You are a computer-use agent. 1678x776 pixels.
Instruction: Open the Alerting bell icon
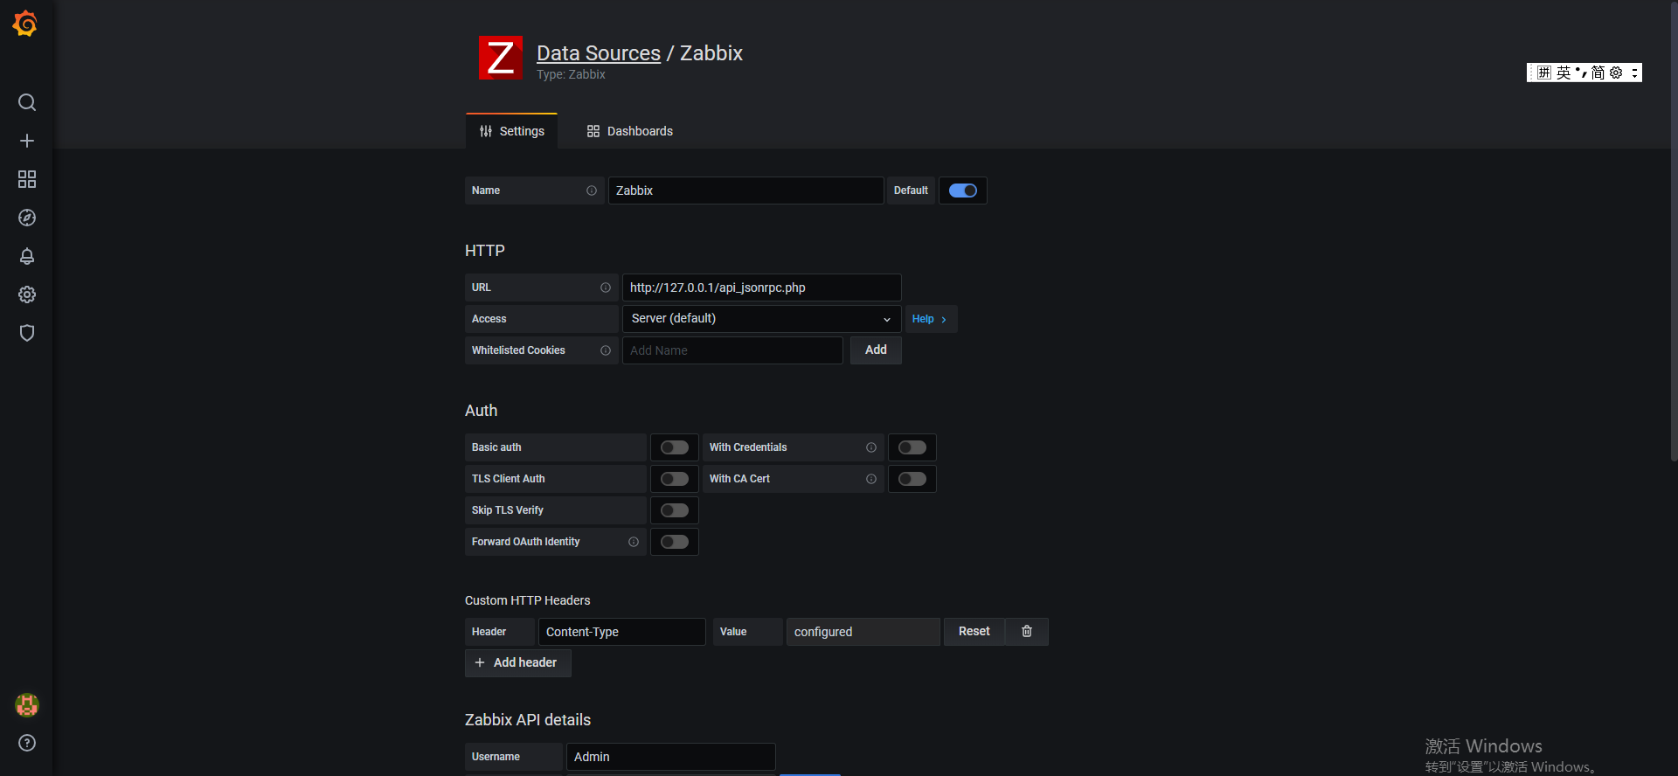(27, 256)
